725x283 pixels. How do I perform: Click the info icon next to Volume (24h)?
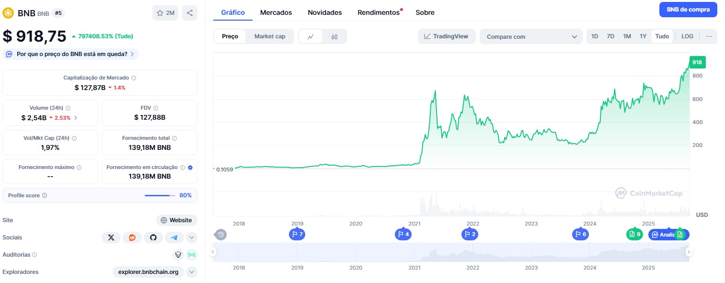[x=69, y=108]
